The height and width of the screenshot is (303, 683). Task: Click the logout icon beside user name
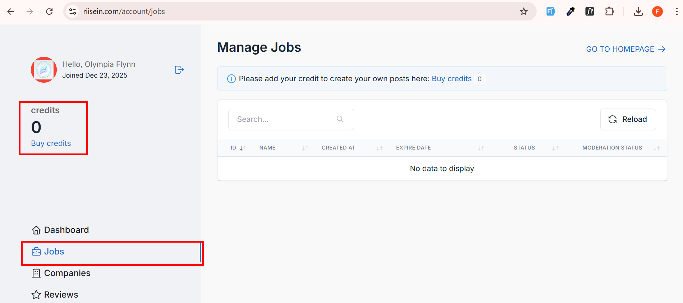179,70
